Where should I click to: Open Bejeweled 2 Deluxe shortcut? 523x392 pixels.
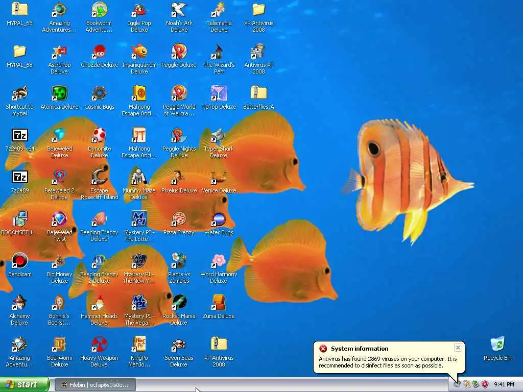pos(59,177)
